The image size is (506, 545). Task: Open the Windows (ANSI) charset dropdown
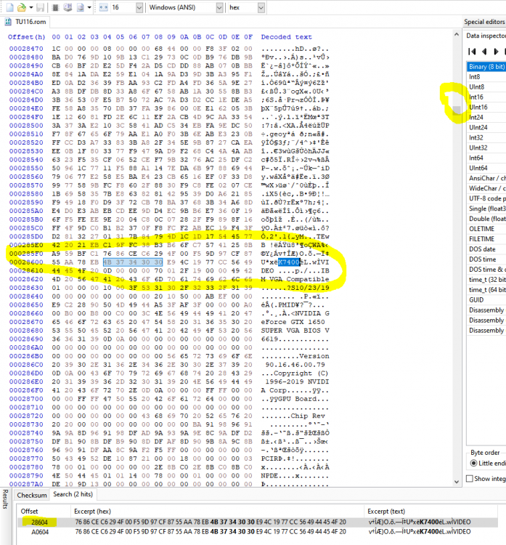219,7
